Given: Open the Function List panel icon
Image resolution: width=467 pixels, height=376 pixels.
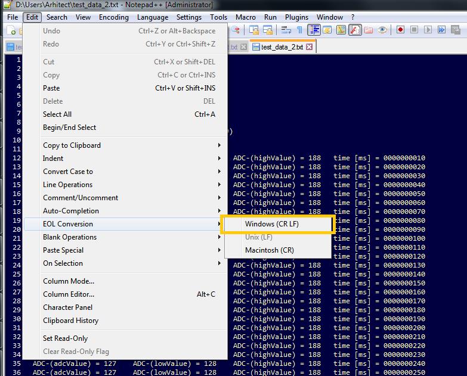Looking at the screenshot, I should point(355,30).
